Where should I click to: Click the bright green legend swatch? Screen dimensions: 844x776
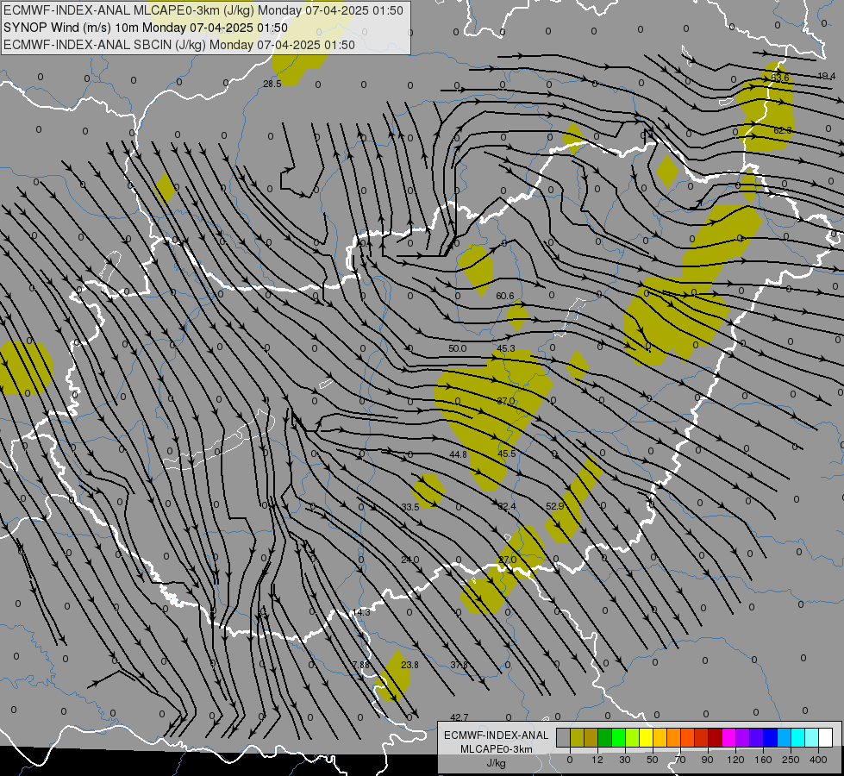pyautogui.click(x=618, y=738)
